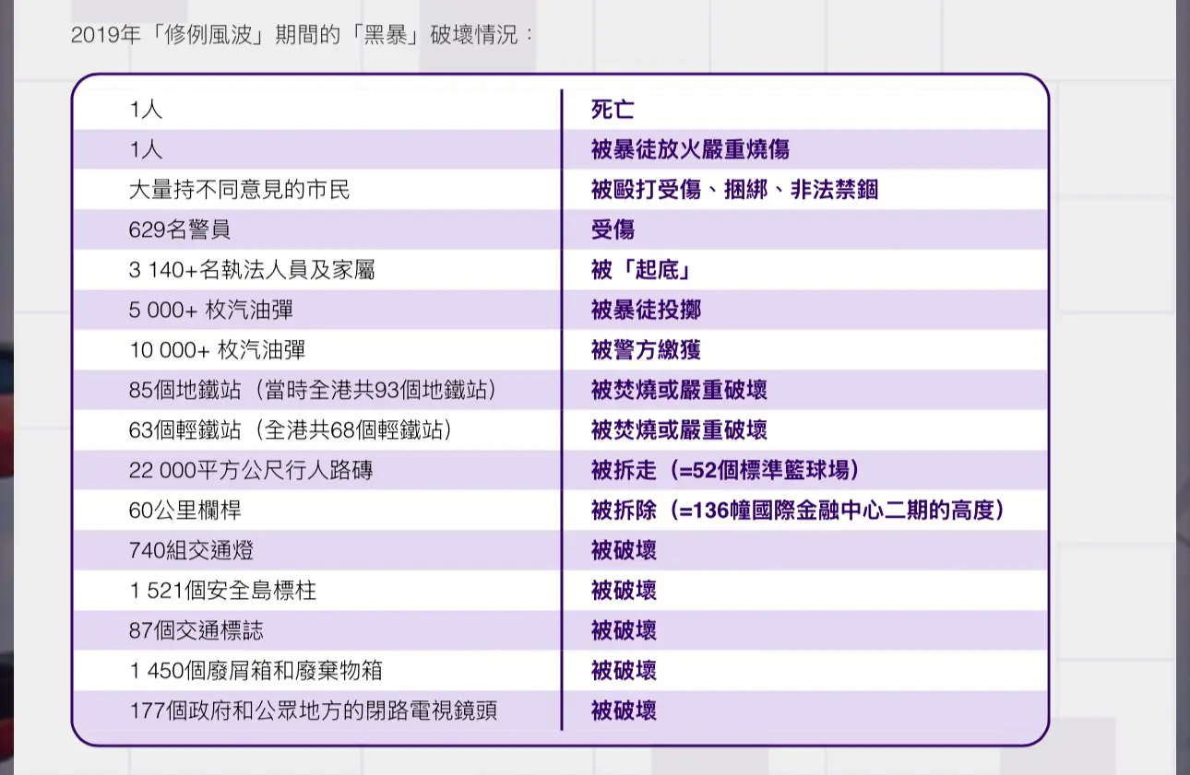Select '1人' in the 被暴徒放火嚴重燒傷 row
The image size is (1190, 775).
point(146,150)
